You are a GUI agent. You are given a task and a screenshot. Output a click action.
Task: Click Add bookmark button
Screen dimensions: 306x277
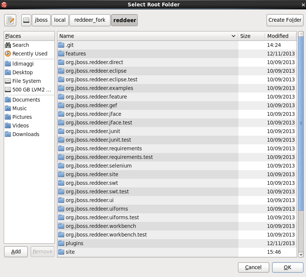point(16,252)
